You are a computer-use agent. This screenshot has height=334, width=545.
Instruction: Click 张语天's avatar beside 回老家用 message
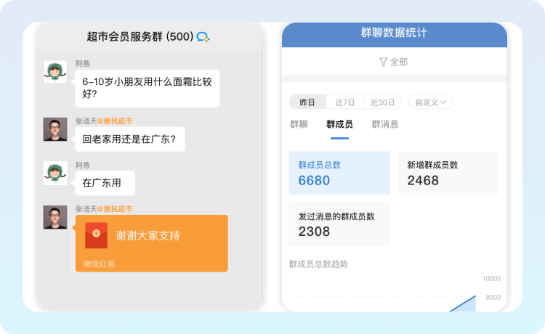click(55, 129)
